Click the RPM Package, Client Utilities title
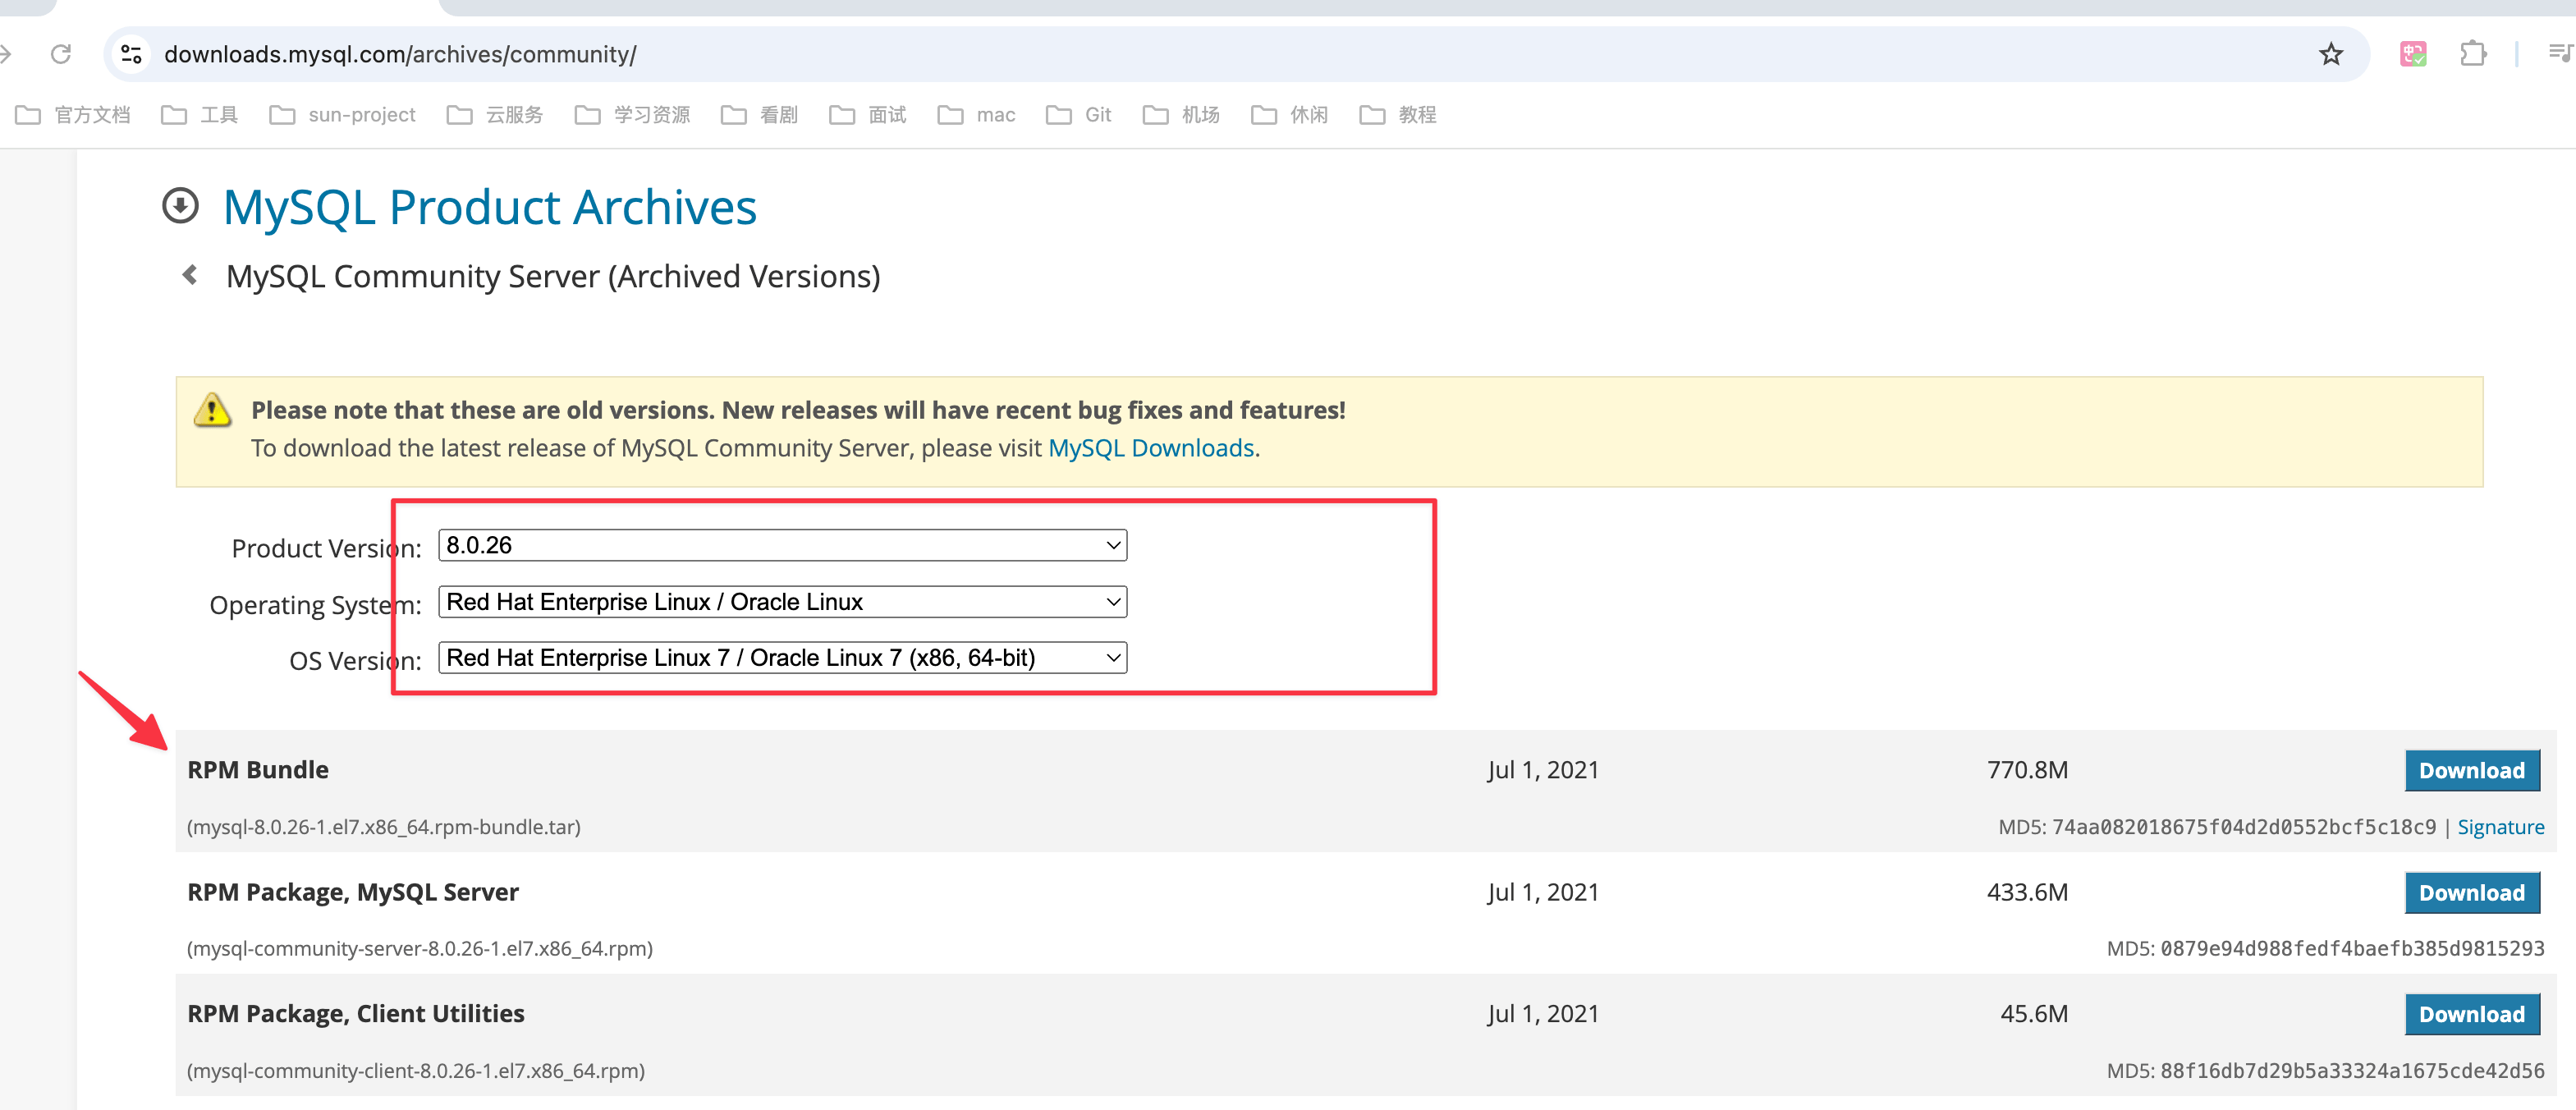2576x1110 pixels. (x=356, y=1014)
